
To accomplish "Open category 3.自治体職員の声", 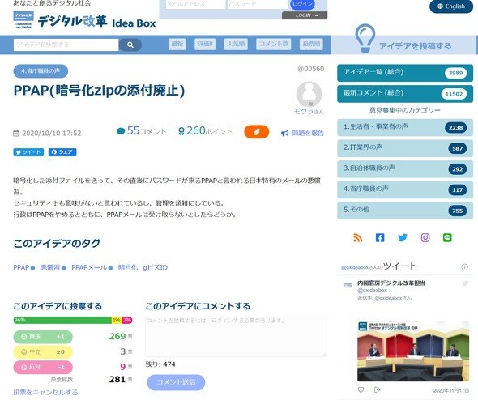I will coord(405,168).
